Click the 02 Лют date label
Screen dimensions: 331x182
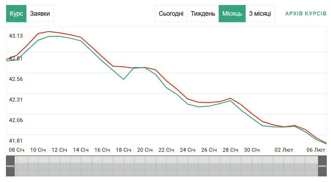point(284,150)
